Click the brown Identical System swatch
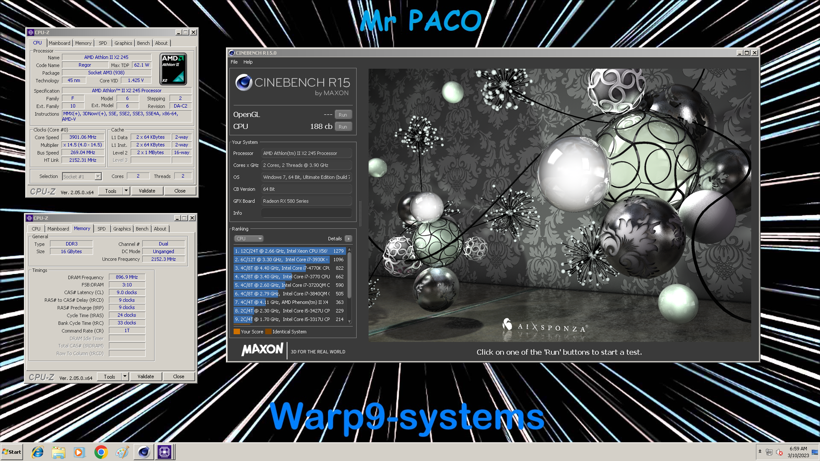This screenshot has width=820, height=461. (x=268, y=332)
